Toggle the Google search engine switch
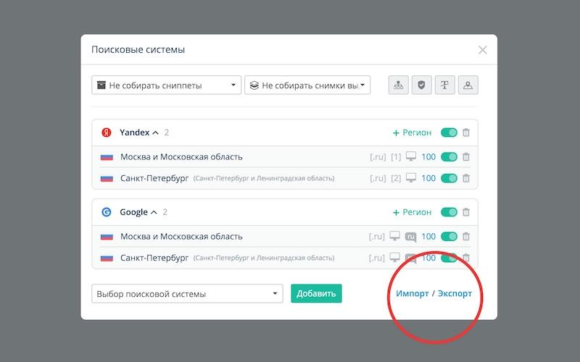 (449, 212)
